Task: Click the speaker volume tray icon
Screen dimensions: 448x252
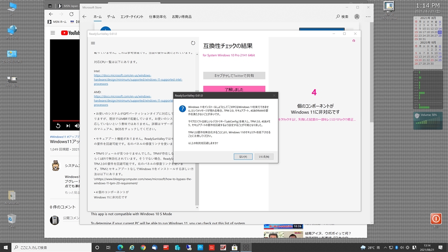Action: tap(402, 248)
